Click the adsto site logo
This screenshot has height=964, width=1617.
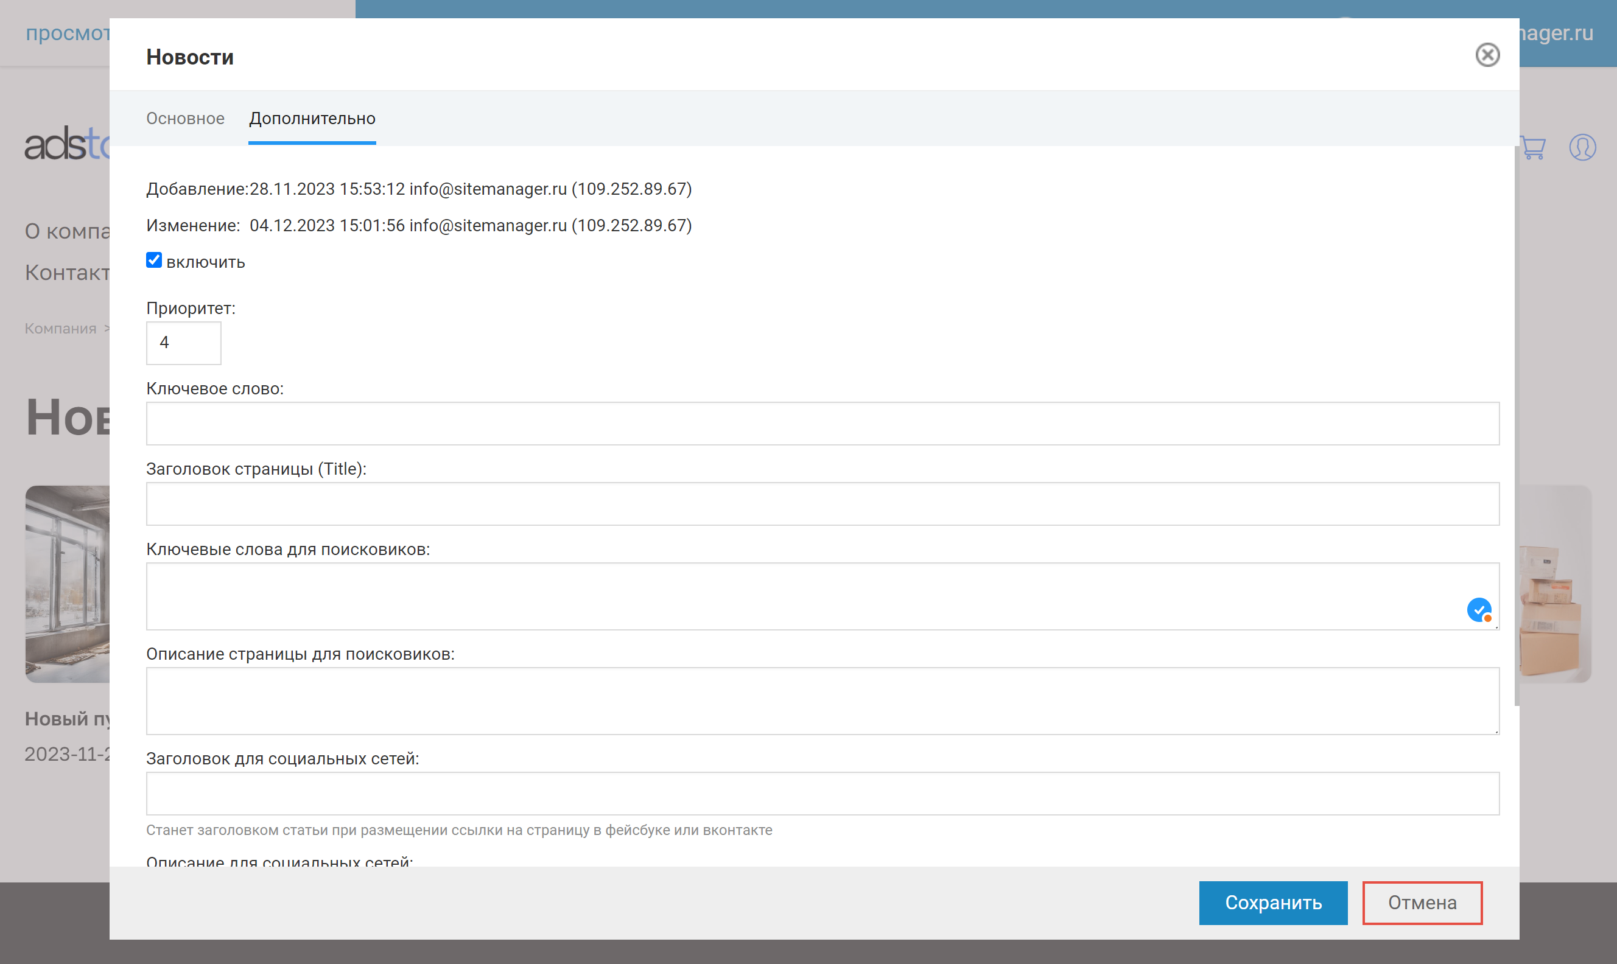(67, 144)
